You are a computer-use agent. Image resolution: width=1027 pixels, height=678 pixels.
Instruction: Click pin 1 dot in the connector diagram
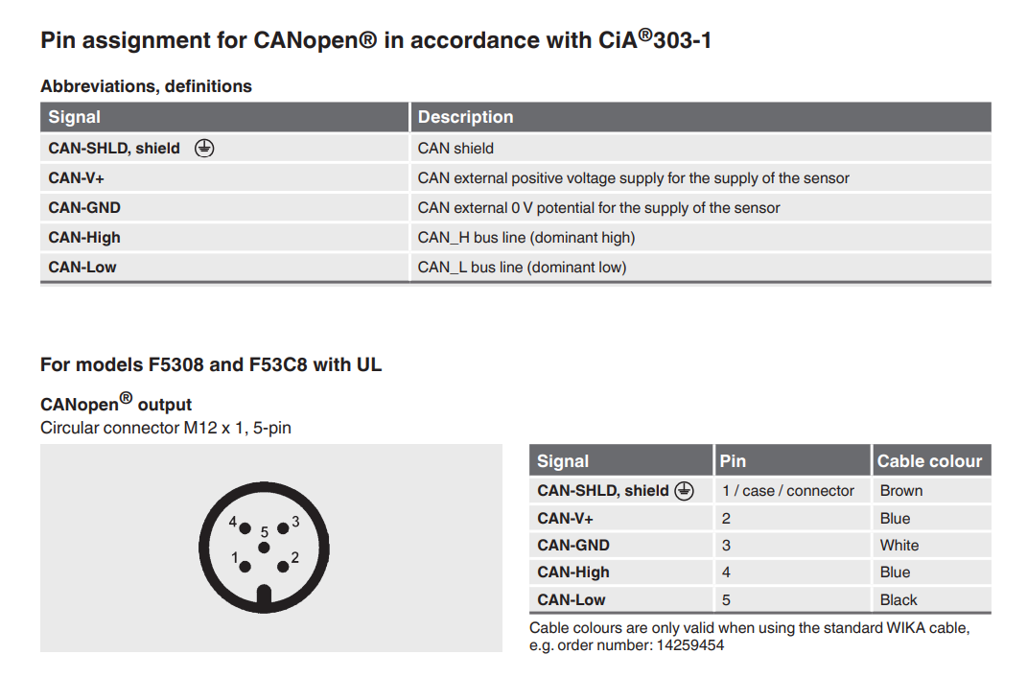245,565
